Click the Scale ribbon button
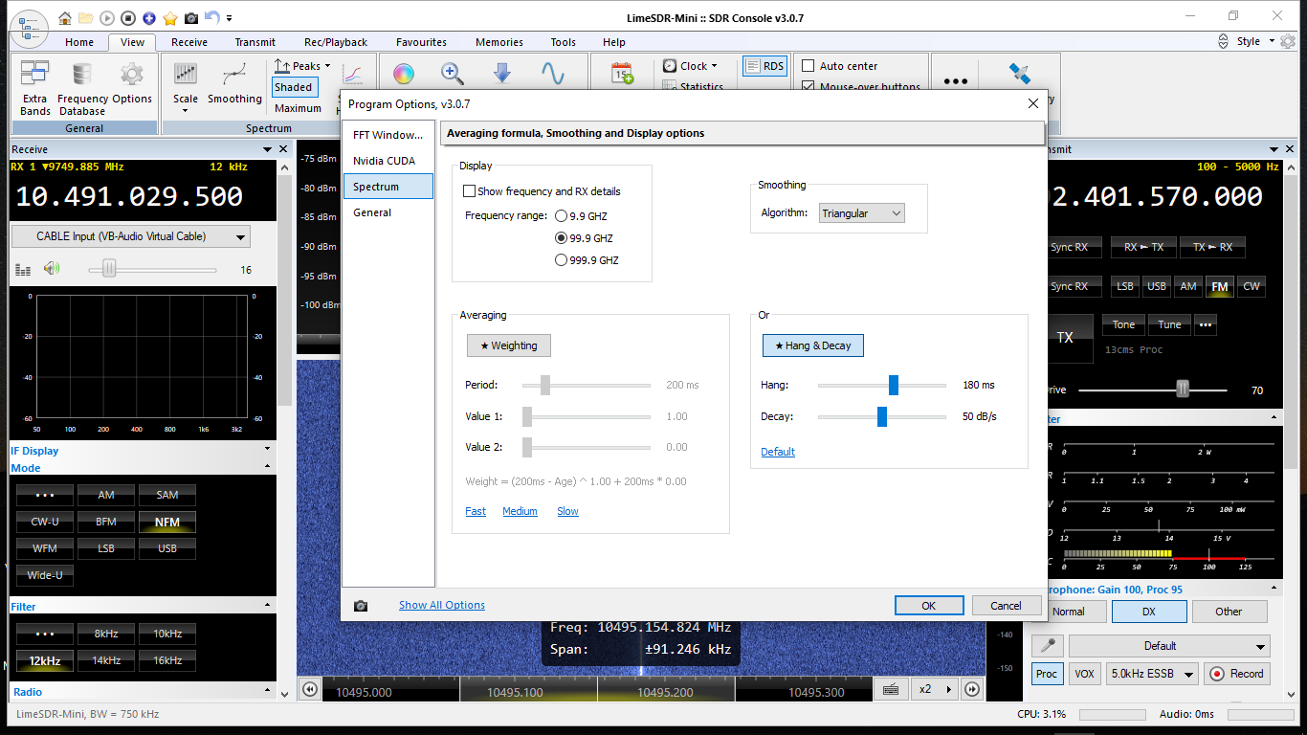 point(186,86)
